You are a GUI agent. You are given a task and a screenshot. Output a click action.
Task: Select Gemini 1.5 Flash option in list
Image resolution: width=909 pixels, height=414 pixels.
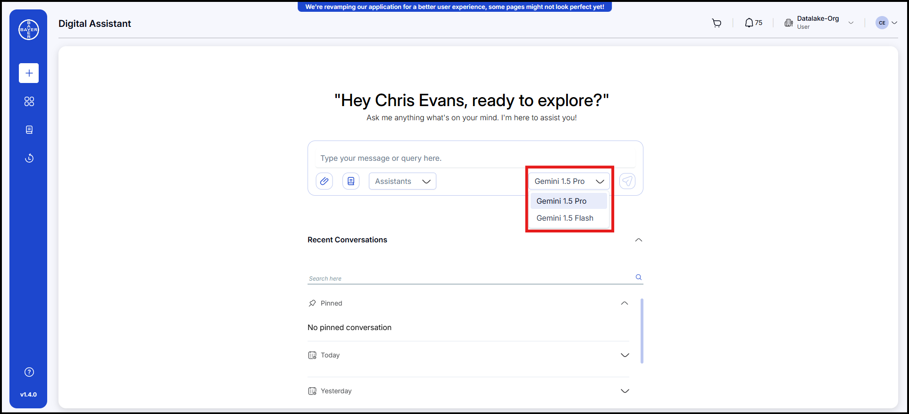[x=569, y=218]
